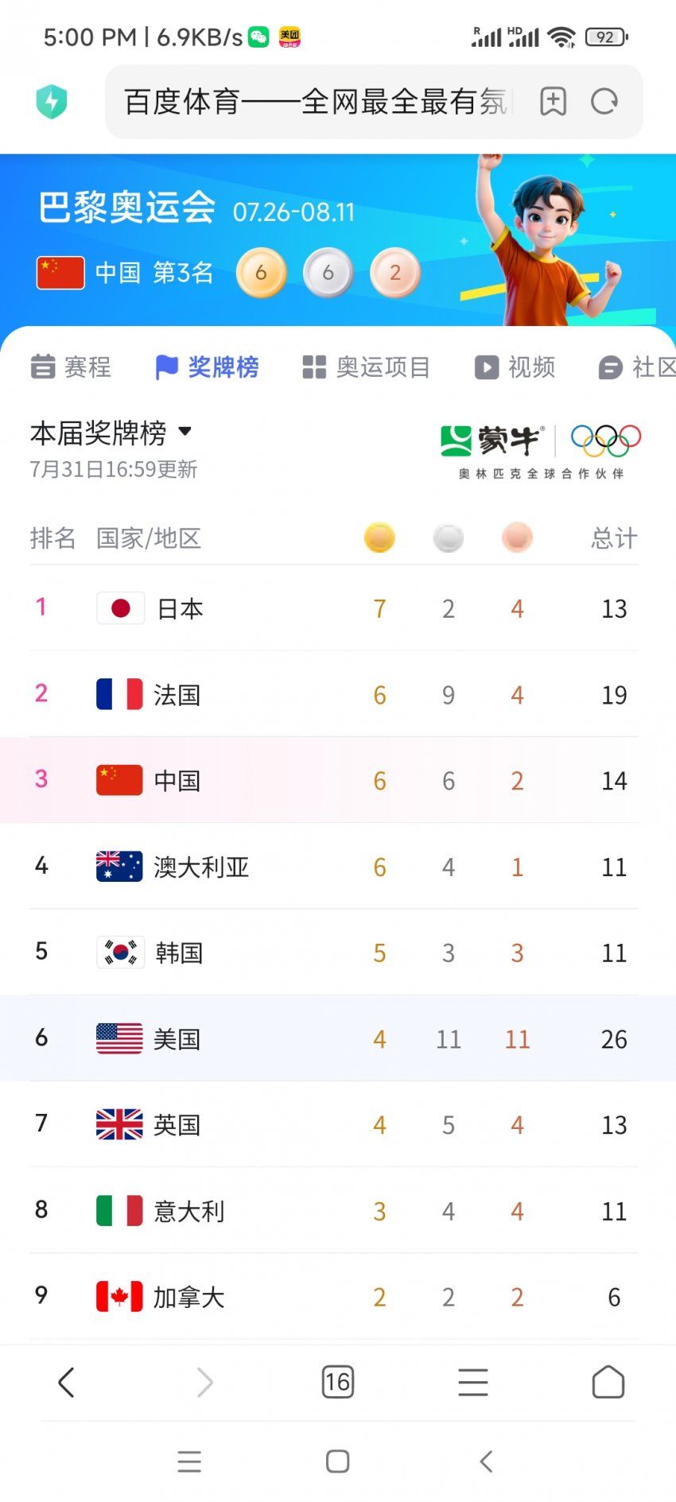Add page to bookmarks icon
The height and width of the screenshot is (1502, 676).
[553, 102]
